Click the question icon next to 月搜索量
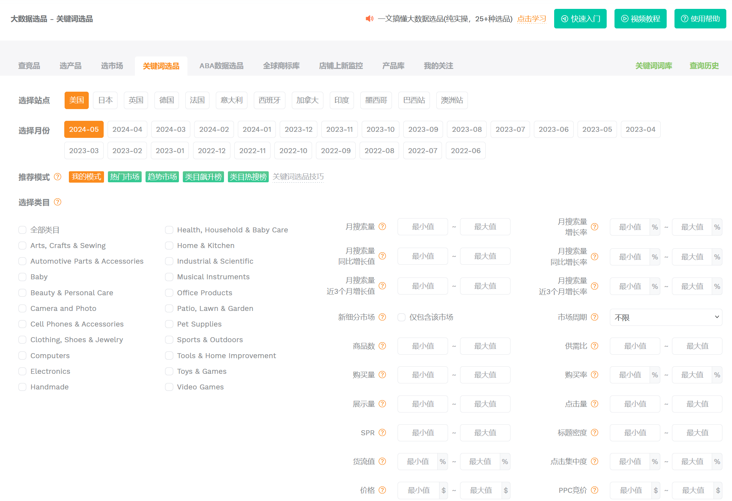The image size is (732, 501). coord(382,226)
